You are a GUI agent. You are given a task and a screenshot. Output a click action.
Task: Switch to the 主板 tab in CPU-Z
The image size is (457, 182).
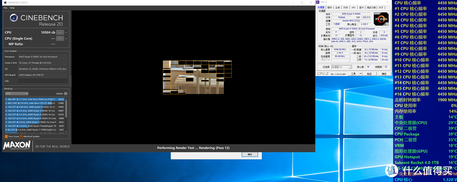coord(337,8)
